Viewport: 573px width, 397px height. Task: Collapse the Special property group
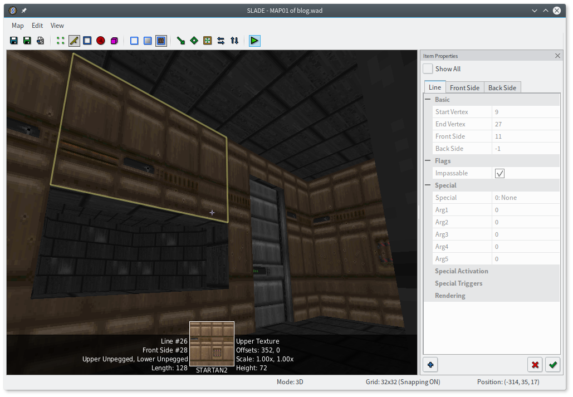point(428,185)
